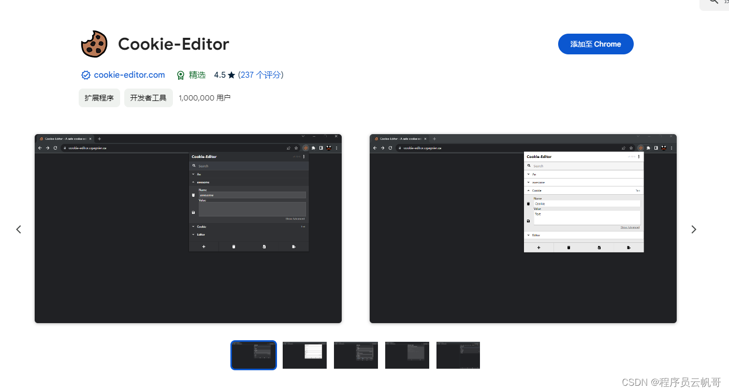The image size is (729, 392).
Task: Select the blue-outlined active screenshot thumbnail
Action: (254, 355)
